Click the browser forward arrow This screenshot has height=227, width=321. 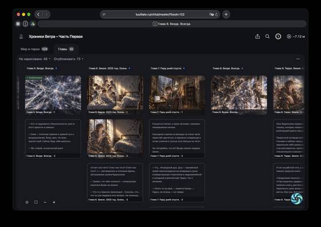coord(46,14)
